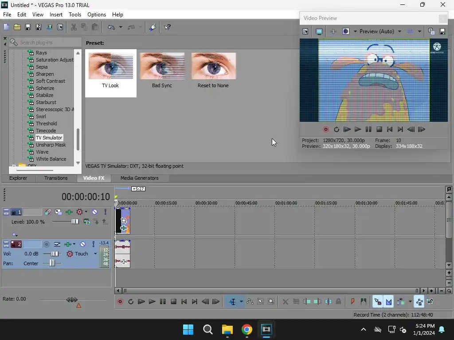This screenshot has height=340, width=454.
Task: Open Video Preview project video properties icon
Action: tap(305, 31)
